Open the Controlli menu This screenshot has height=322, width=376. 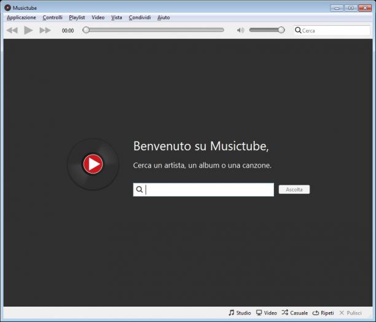coord(52,17)
